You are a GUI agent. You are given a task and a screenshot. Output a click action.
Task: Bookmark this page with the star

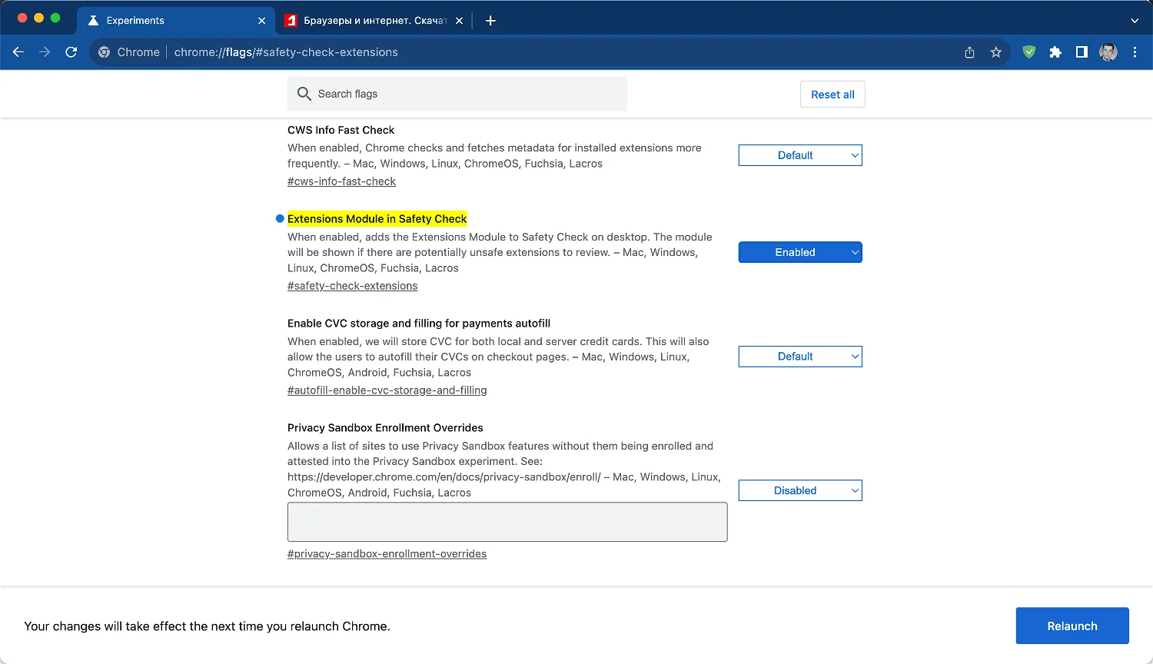tap(996, 52)
